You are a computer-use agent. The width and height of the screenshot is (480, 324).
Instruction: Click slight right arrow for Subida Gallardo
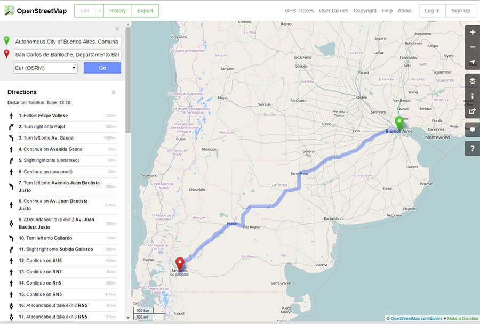point(11,249)
